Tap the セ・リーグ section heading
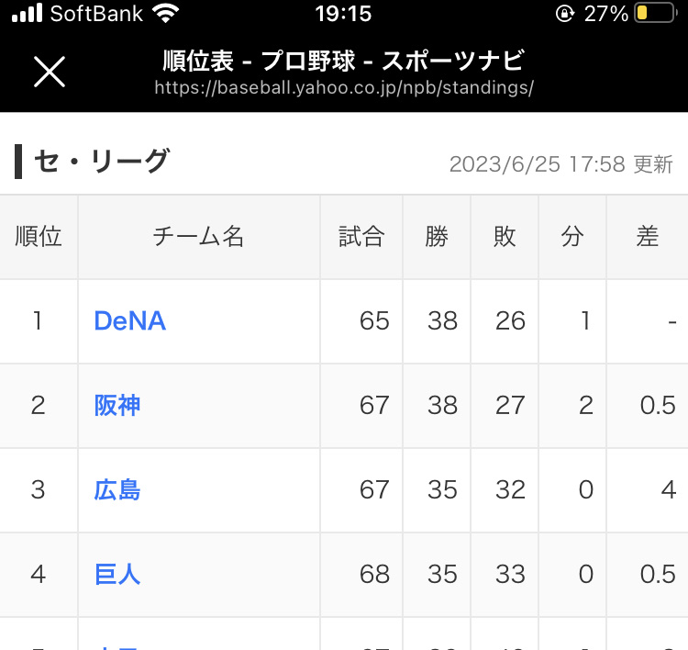Viewport: 688px width, 650px height. click(102, 162)
